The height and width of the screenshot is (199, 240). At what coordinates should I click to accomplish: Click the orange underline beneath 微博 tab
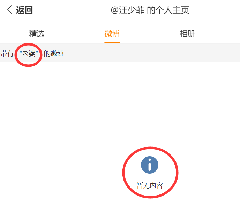pos(112,43)
